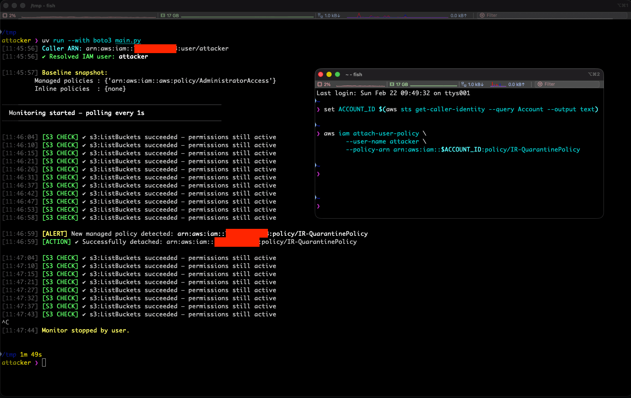Click the CPU icon in the fish window
Screen dimensions: 631x398
(319, 84)
